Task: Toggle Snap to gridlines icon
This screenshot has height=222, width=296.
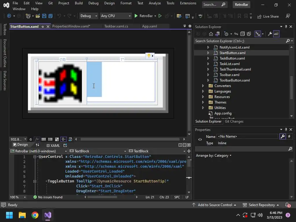Action: click(x=50, y=139)
